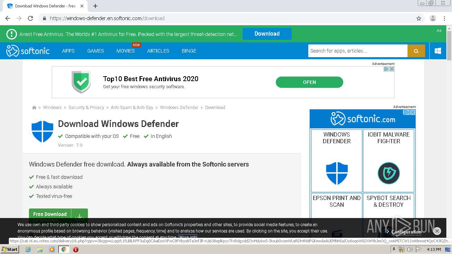Click the search magnifier button
Image resolution: width=452 pixels, height=254 pixels.
[416, 51]
